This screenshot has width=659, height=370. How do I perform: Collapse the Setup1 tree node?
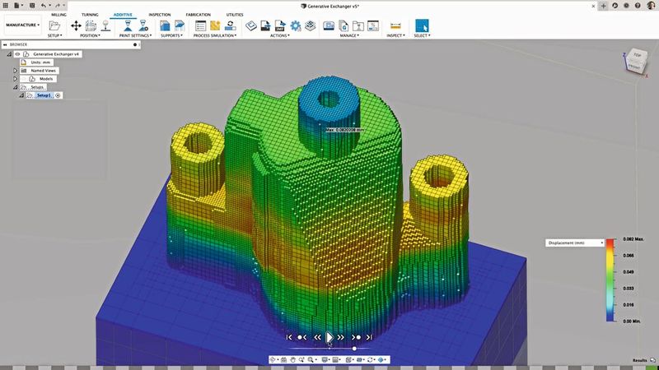pyautogui.click(x=21, y=95)
